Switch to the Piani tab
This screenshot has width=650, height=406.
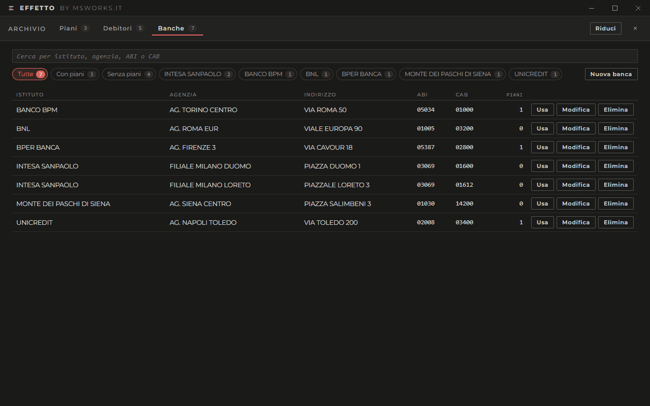tap(74, 28)
